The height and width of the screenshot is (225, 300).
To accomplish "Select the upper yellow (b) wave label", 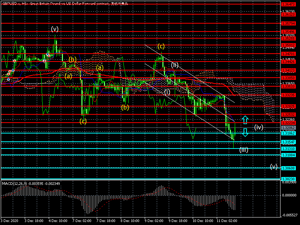I will (72, 59).
